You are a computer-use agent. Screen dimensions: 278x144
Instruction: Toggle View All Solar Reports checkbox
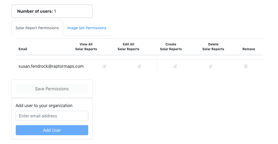[x=104, y=66]
